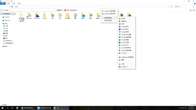Select the highlighted enable more buttons submenu entry
The height and width of the screenshot is (110, 196).
coord(109,18)
